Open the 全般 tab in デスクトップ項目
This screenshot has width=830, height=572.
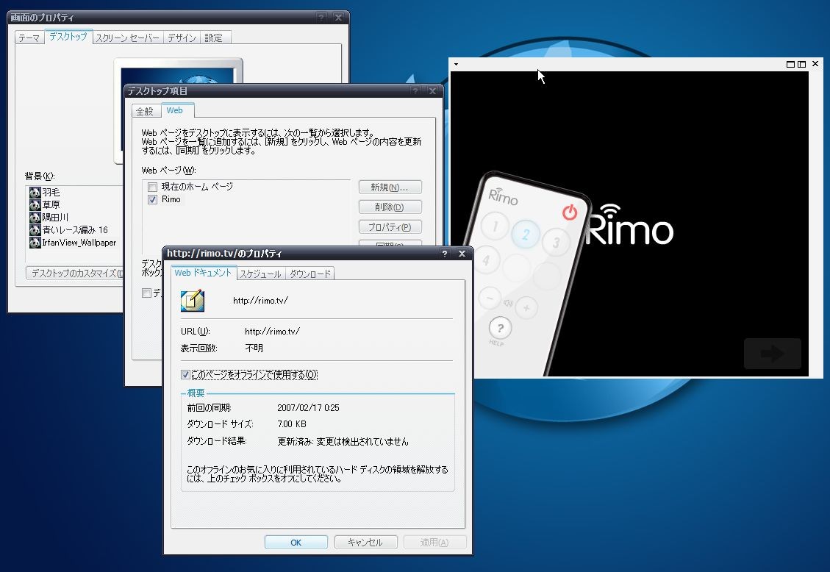[x=145, y=111]
